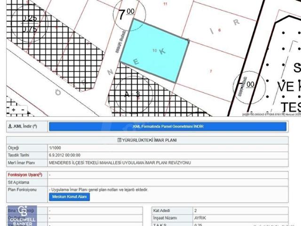Click the Yürürlükteki İmar Planı header icon
Screen dimensions: 301x226
(119, 140)
